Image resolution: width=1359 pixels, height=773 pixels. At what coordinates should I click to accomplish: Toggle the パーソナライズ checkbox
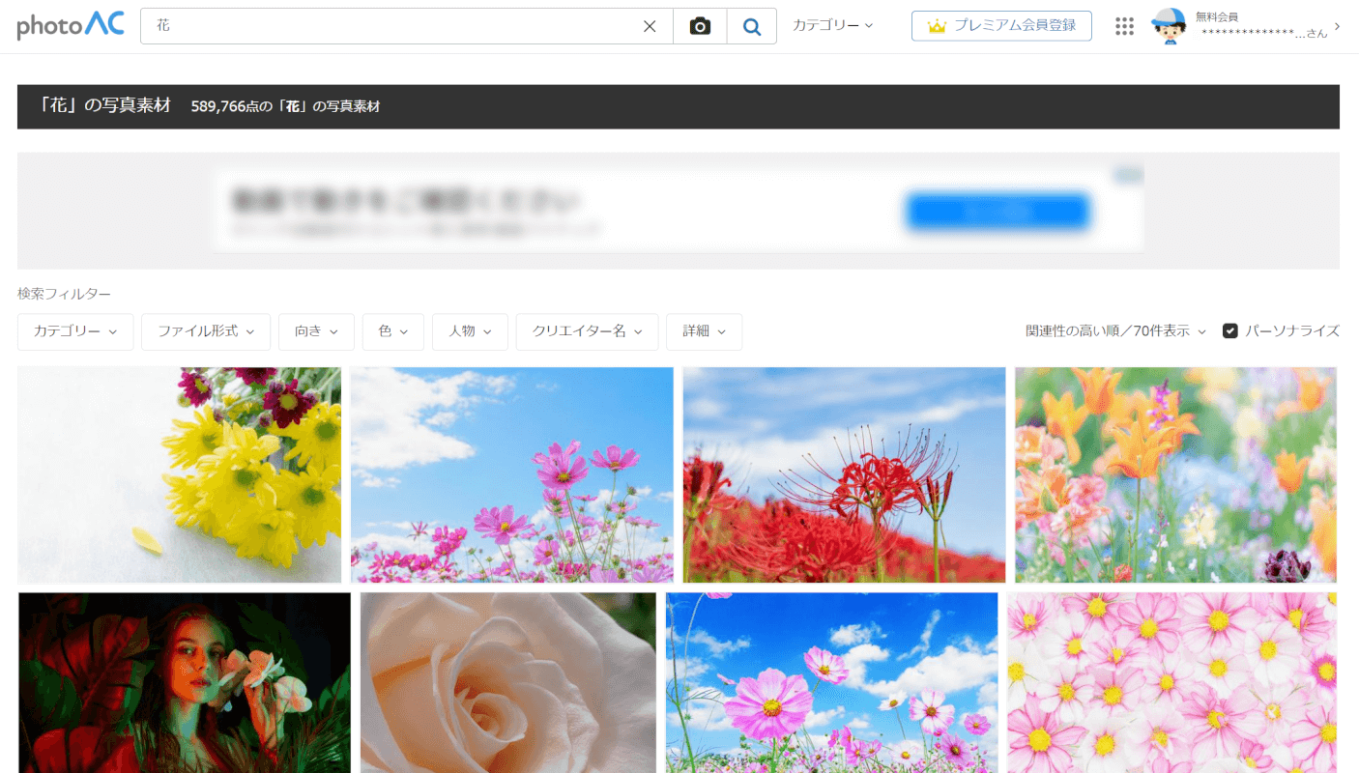point(1230,330)
